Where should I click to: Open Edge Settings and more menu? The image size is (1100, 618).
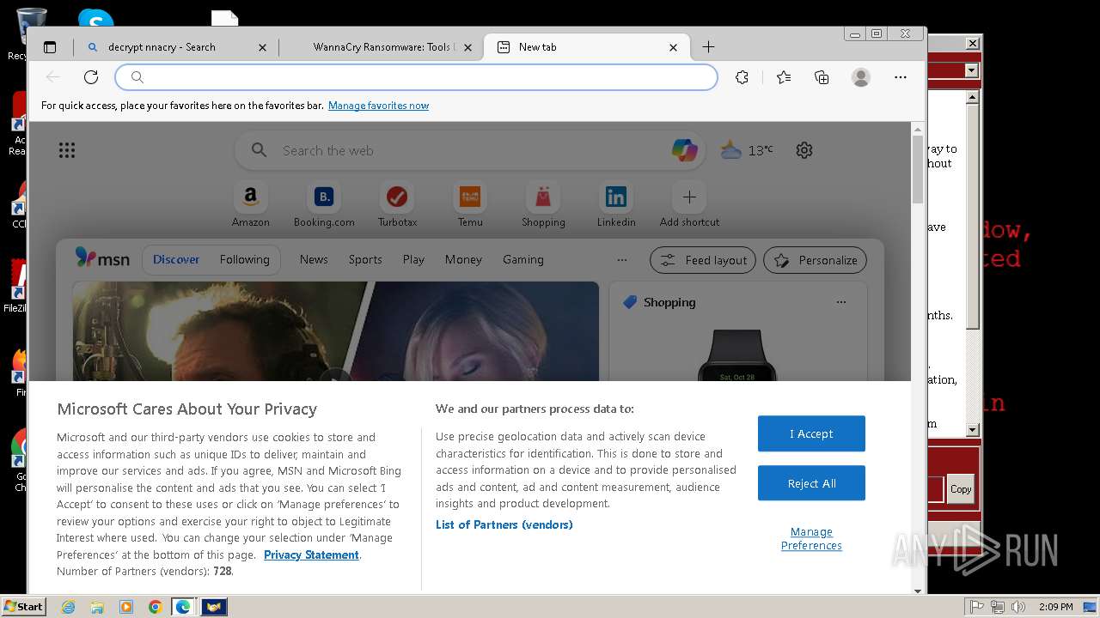pos(900,77)
